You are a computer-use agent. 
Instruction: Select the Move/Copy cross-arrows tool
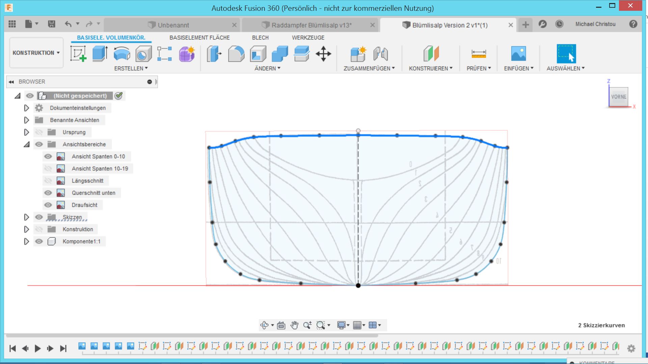pos(323,54)
